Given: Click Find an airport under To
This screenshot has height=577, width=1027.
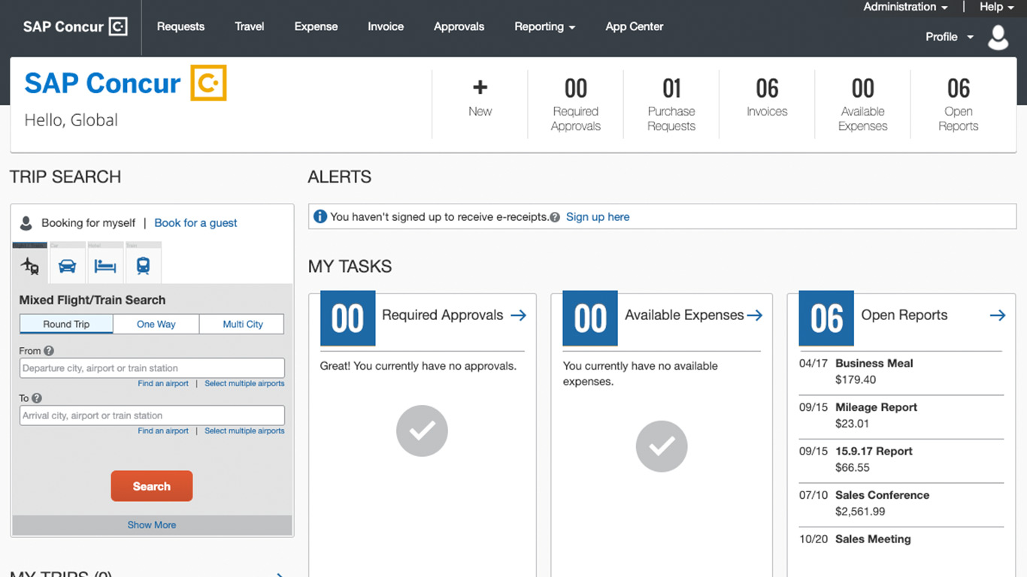Looking at the screenshot, I should tap(163, 431).
